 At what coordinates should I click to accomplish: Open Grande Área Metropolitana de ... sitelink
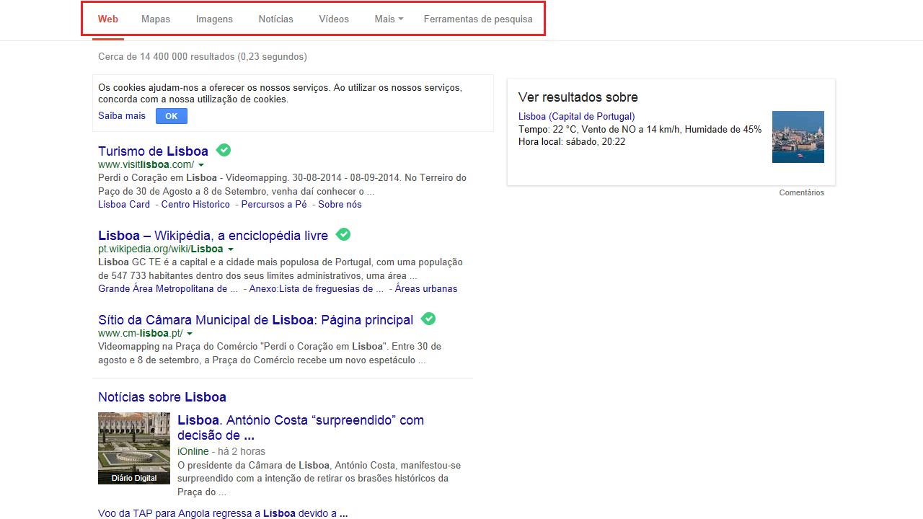[168, 289]
